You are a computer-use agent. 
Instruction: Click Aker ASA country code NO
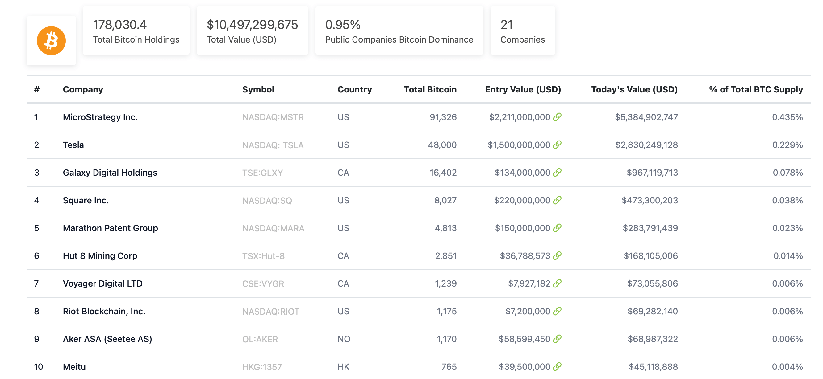click(344, 339)
